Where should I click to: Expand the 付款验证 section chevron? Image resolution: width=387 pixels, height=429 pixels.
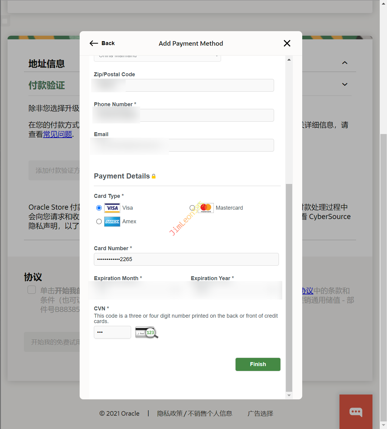coord(345,84)
